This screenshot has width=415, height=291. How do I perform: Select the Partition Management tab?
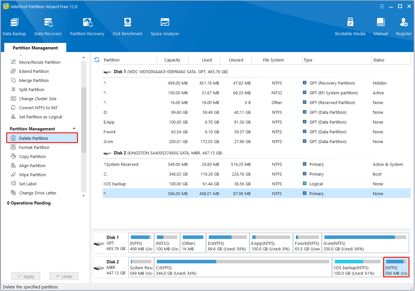point(35,48)
